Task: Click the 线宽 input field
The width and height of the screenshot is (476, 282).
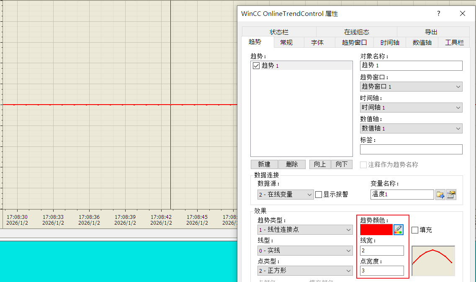Action: (x=382, y=251)
